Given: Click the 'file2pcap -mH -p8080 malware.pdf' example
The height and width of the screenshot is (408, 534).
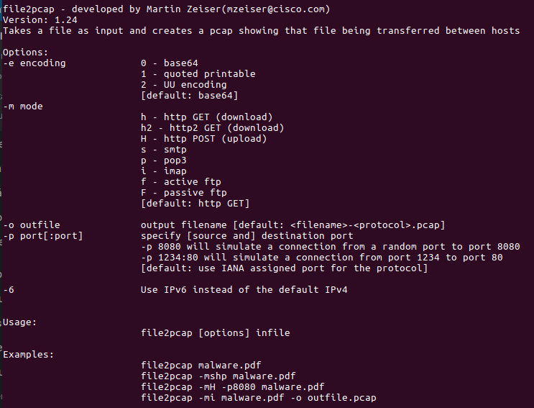Looking at the screenshot, I should 233,387.
